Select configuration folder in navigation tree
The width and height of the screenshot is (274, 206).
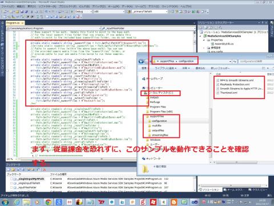158,121
